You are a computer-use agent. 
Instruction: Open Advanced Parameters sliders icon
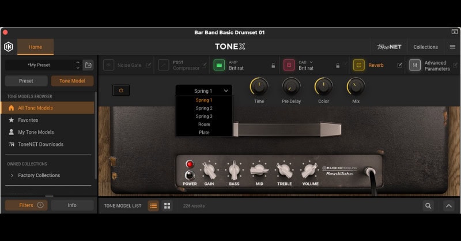coord(415,65)
